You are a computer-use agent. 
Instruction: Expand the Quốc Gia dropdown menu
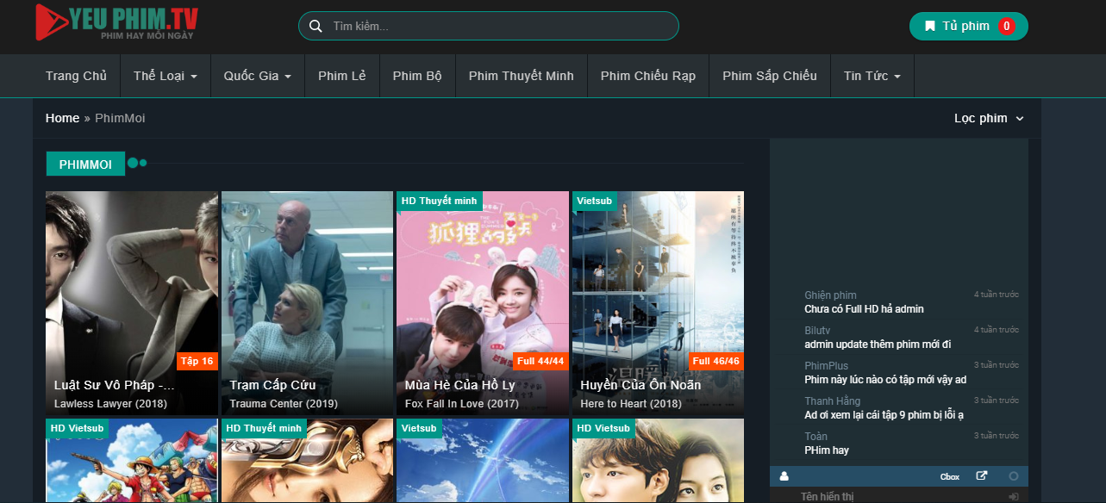pyautogui.click(x=258, y=76)
